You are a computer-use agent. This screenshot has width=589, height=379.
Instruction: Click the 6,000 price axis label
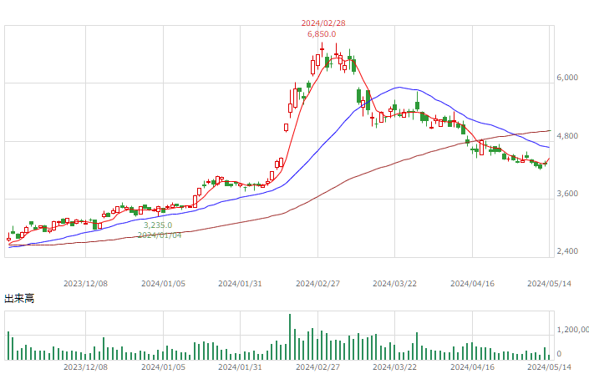[567, 78]
